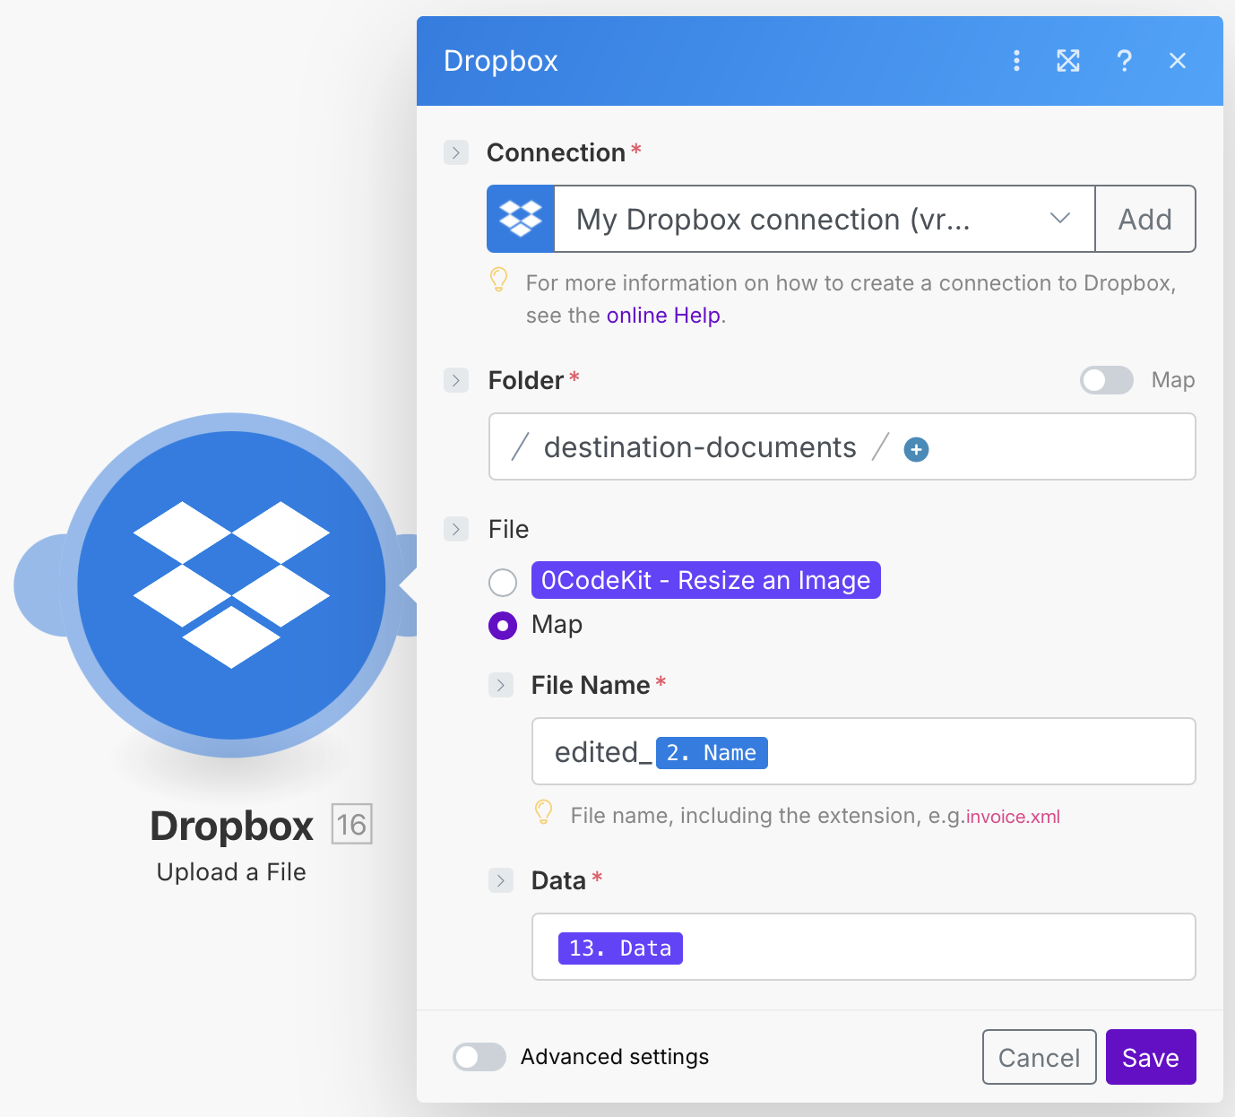Expand the File field chevron
The width and height of the screenshot is (1235, 1117).
pyautogui.click(x=456, y=529)
